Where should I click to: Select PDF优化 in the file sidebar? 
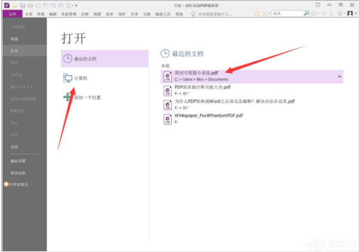click(17, 111)
